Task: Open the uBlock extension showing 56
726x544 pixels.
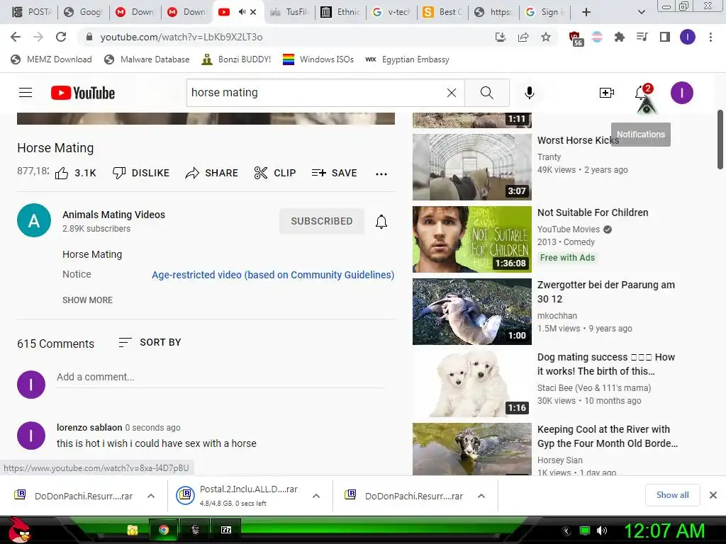Action: 575,38
